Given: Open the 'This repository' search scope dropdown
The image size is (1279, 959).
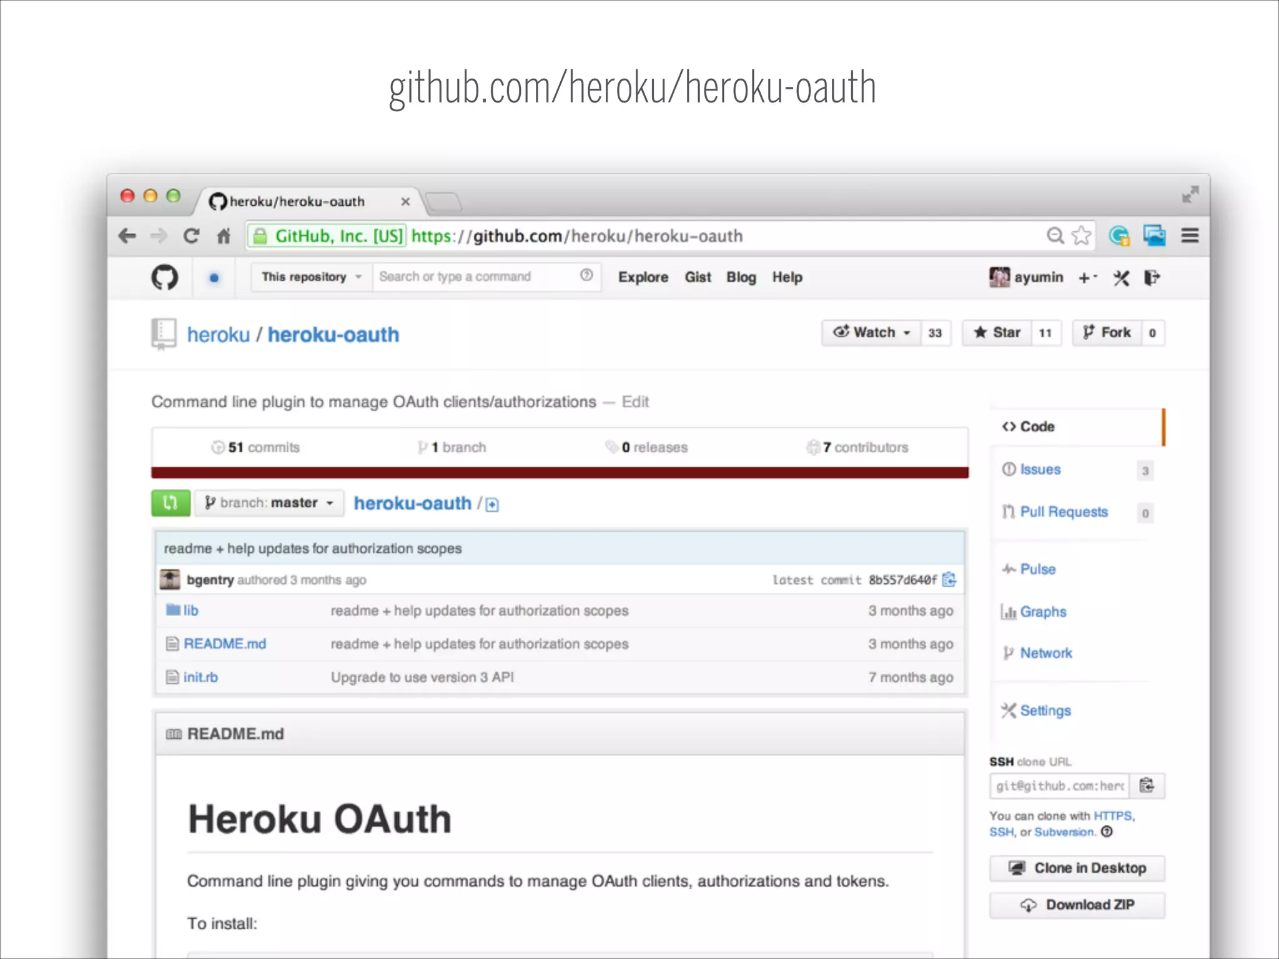Looking at the screenshot, I should coord(312,277).
